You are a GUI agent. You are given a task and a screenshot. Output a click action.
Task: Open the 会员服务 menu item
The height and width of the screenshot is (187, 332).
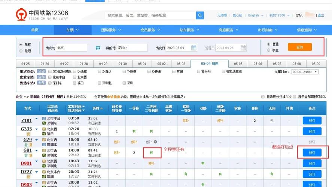coord(150,30)
